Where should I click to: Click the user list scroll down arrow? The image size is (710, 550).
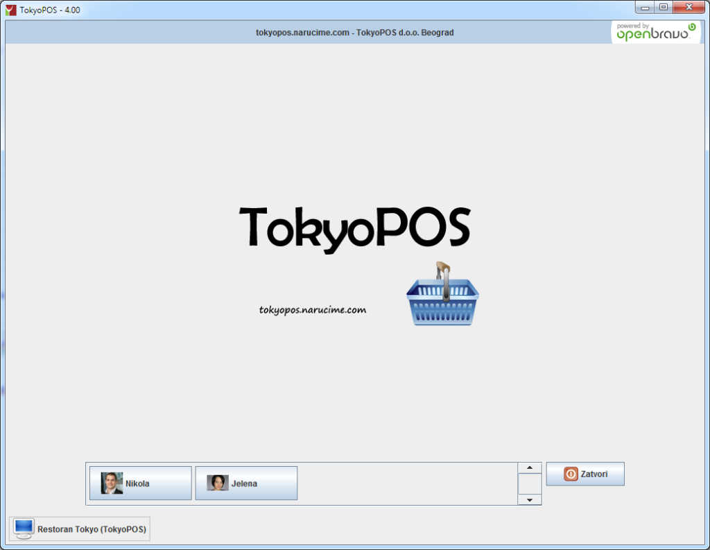pos(529,499)
